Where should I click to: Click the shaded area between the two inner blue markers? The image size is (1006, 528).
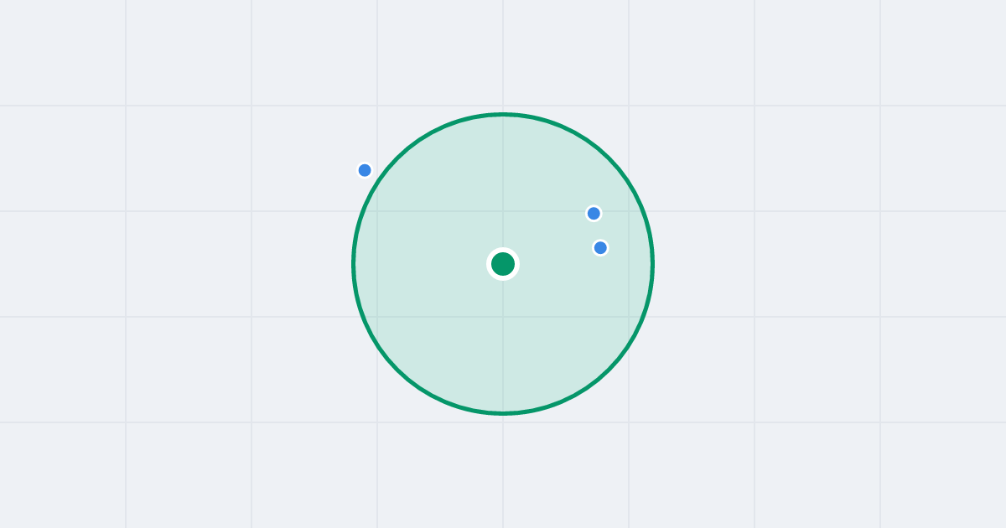597,230
